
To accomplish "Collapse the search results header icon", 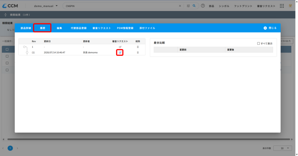I will point(5,15).
